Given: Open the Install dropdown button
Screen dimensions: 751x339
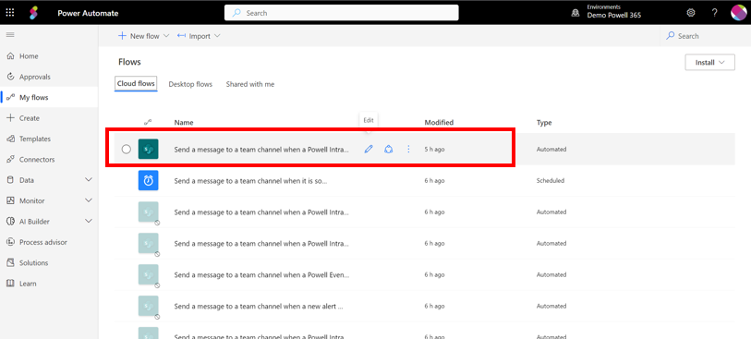Looking at the screenshot, I should [709, 62].
